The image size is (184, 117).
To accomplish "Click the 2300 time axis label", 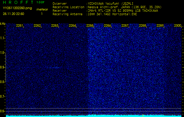I will click(178, 25).
